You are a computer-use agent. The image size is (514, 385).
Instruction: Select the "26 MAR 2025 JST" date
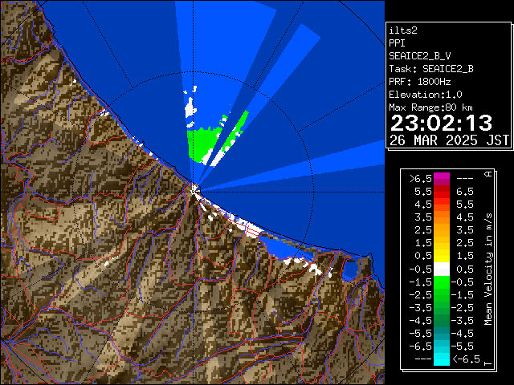pyautogui.click(x=449, y=140)
